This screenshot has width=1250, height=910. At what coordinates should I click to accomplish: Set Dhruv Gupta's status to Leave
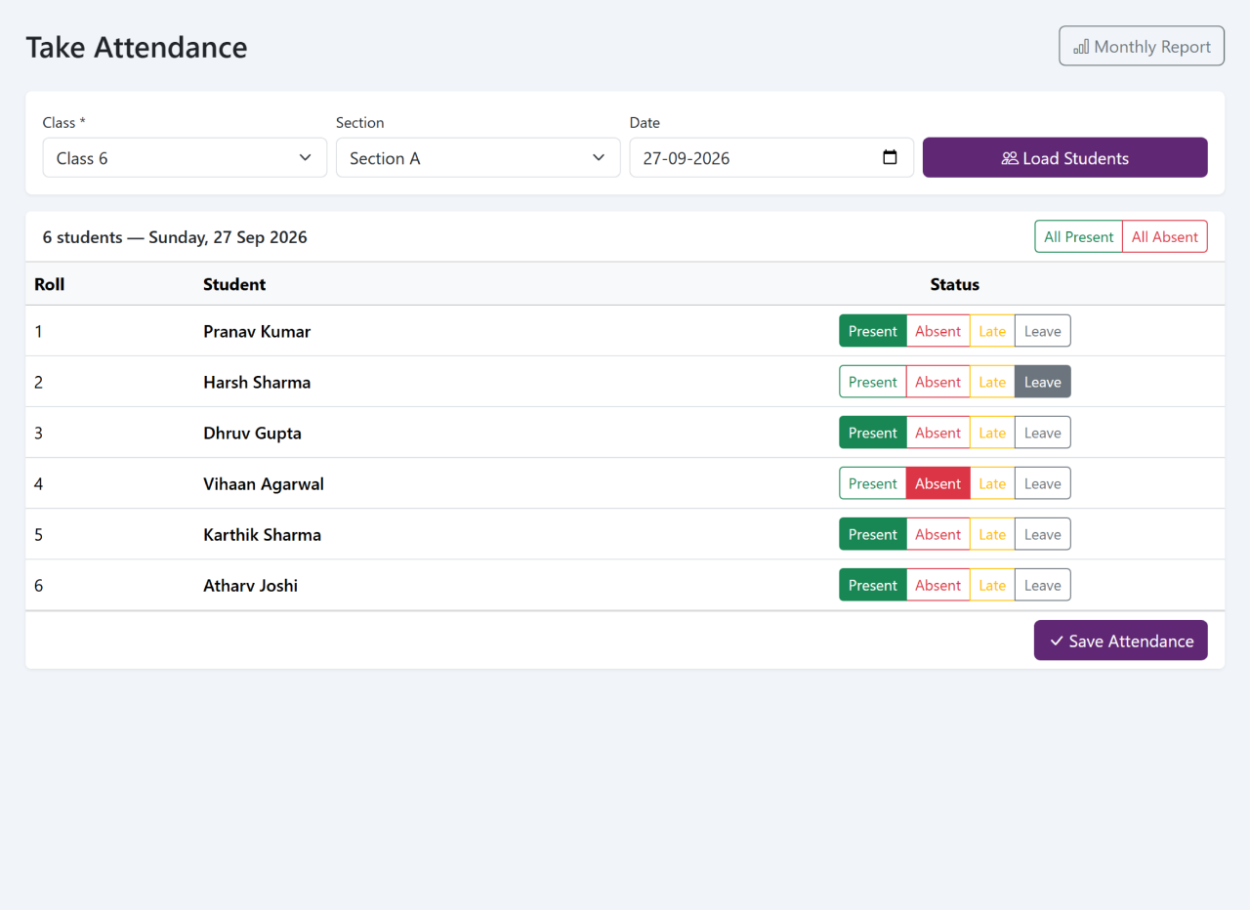tap(1043, 433)
